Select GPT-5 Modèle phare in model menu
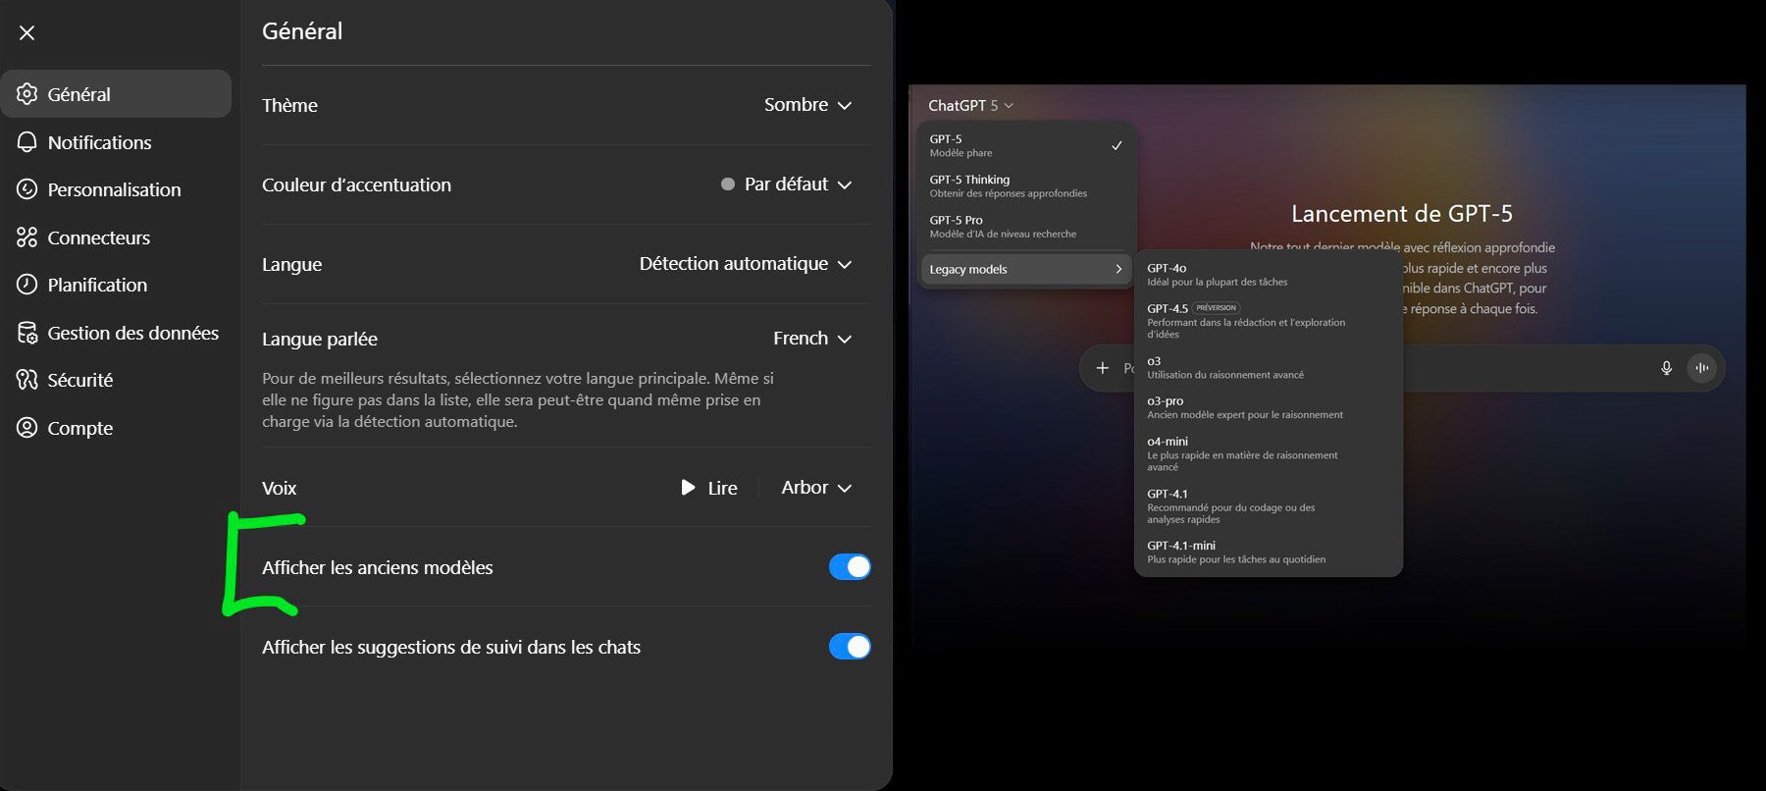The width and height of the screenshot is (1766, 791). 1026,145
